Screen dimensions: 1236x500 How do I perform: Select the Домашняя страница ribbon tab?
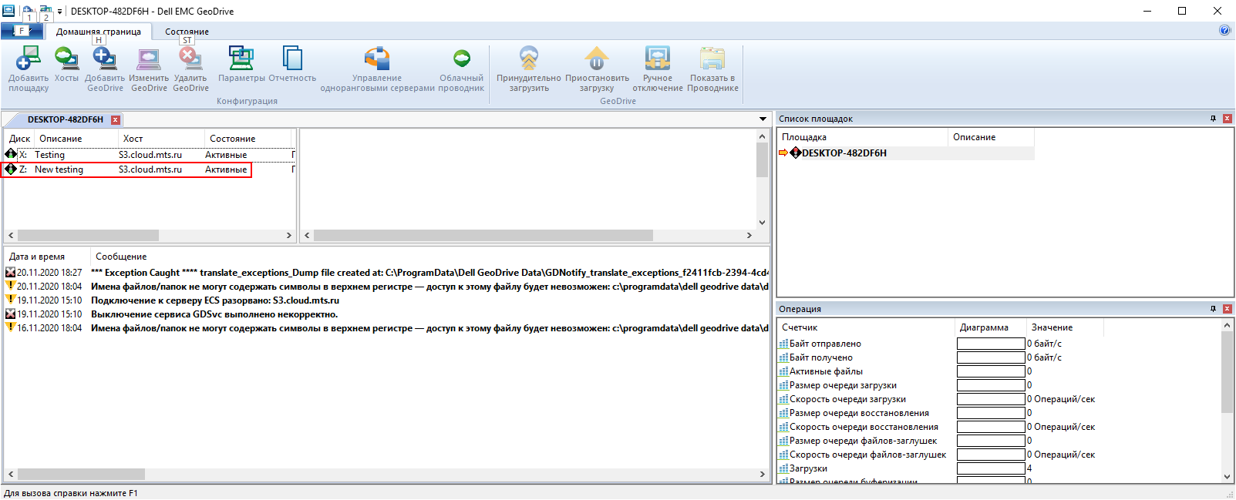(x=98, y=32)
